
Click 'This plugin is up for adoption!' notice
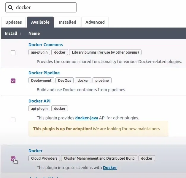[x=98, y=129]
